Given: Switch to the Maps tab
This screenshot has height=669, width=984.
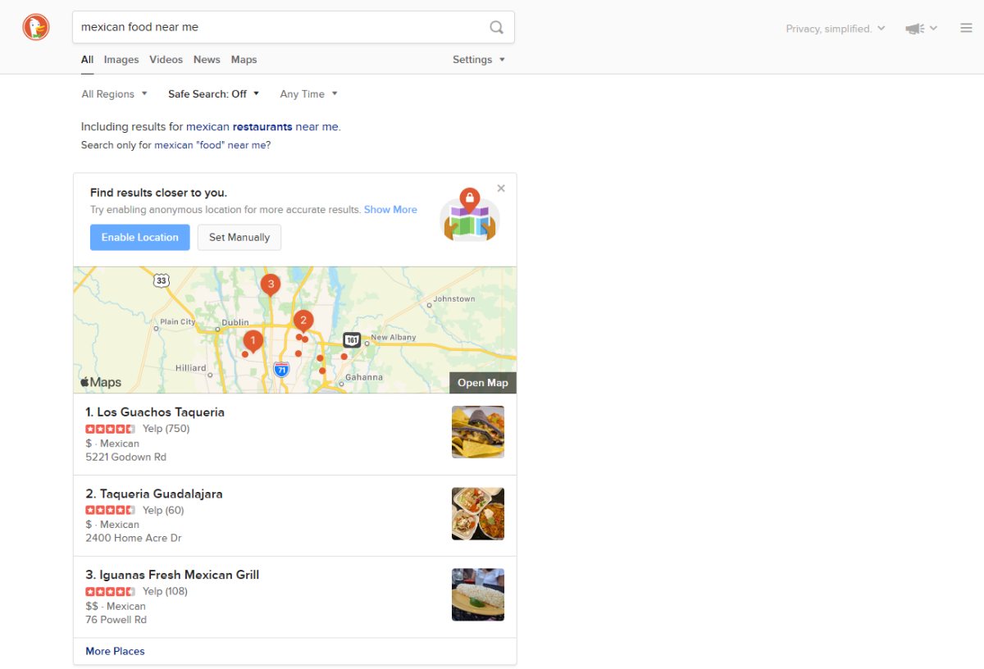Looking at the screenshot, I should click(244, 60).
